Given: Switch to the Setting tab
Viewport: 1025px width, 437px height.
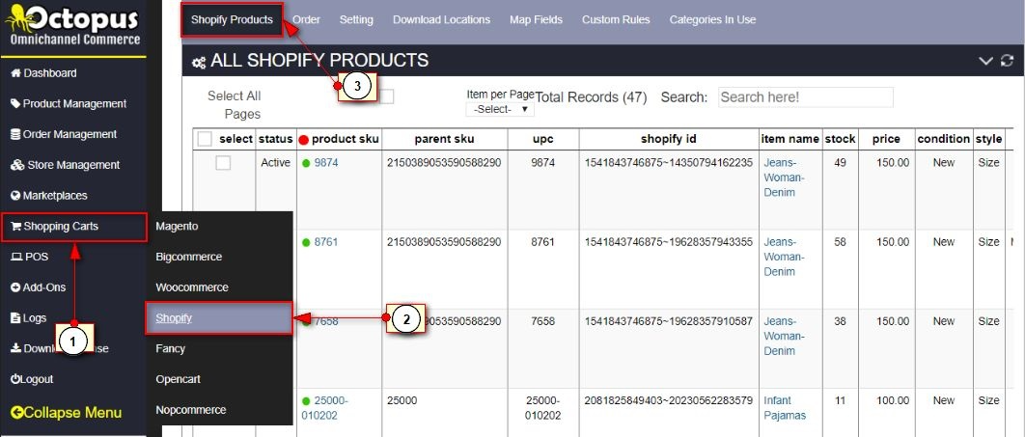Looking at the screenshot, I should 356,19.
